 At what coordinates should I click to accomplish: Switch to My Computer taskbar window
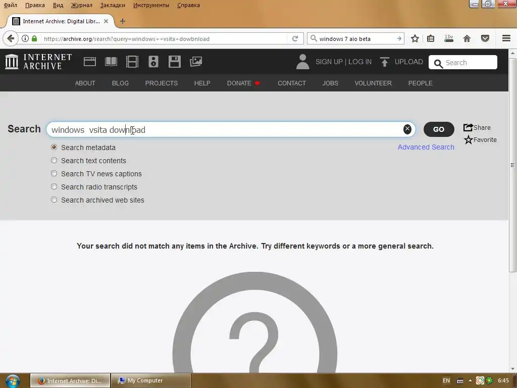[x=151, y=380]
